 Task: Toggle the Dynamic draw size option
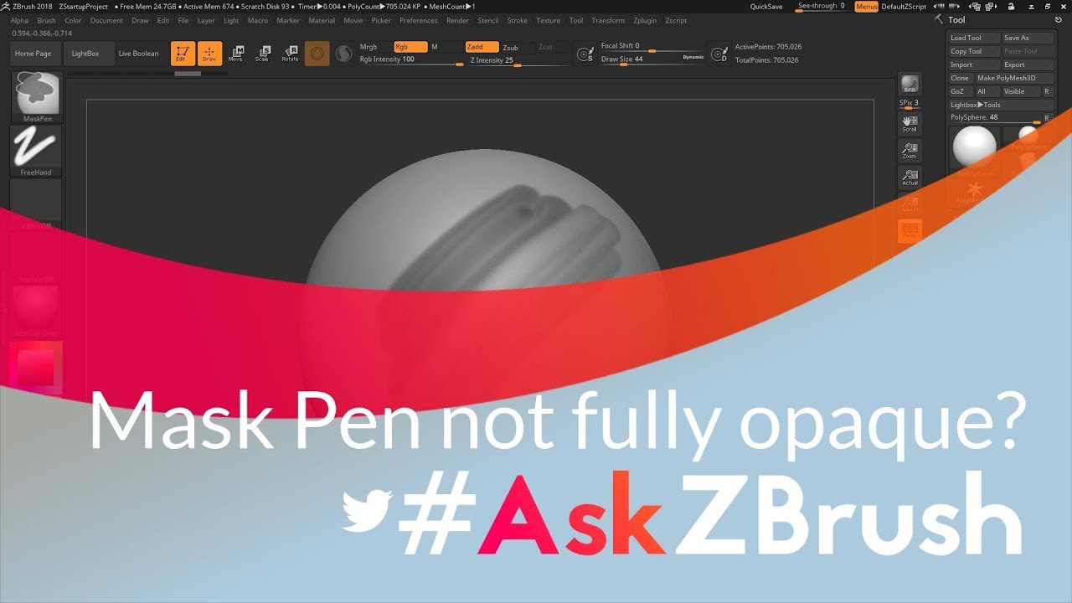click(693, 57)
